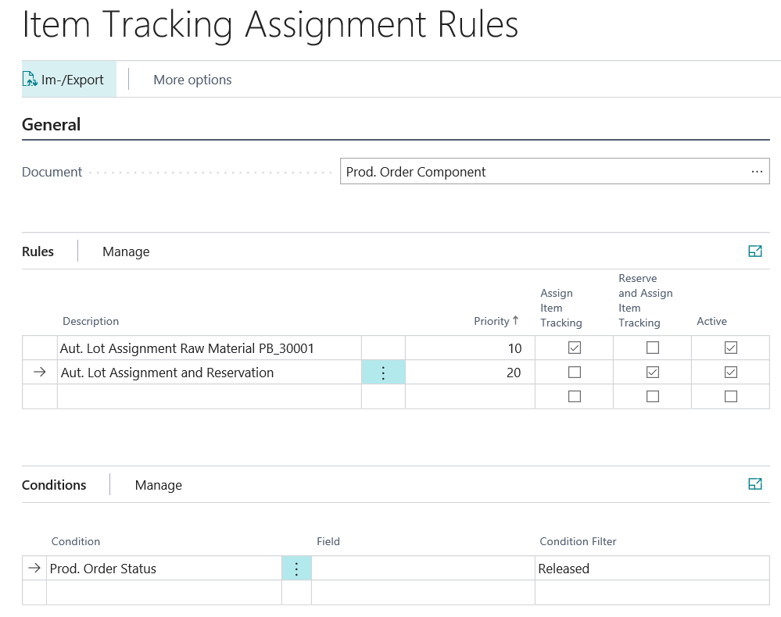Image resolution: width=781 pixels, height=617 pixels.
Task: Toggle Assign Item Tracking for Assignment and Reservation rule
Action: coord(575,373)
